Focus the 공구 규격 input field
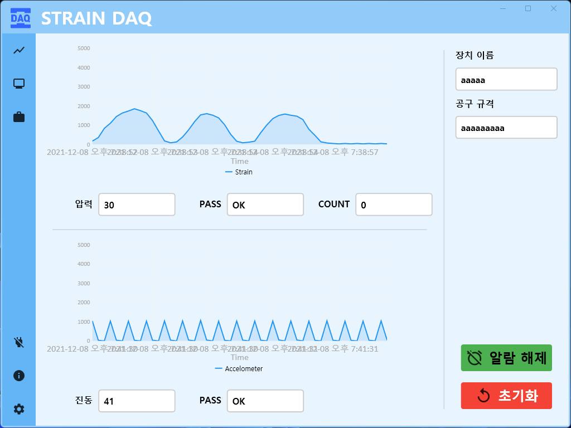571x428 pixels. coord(506,128)
